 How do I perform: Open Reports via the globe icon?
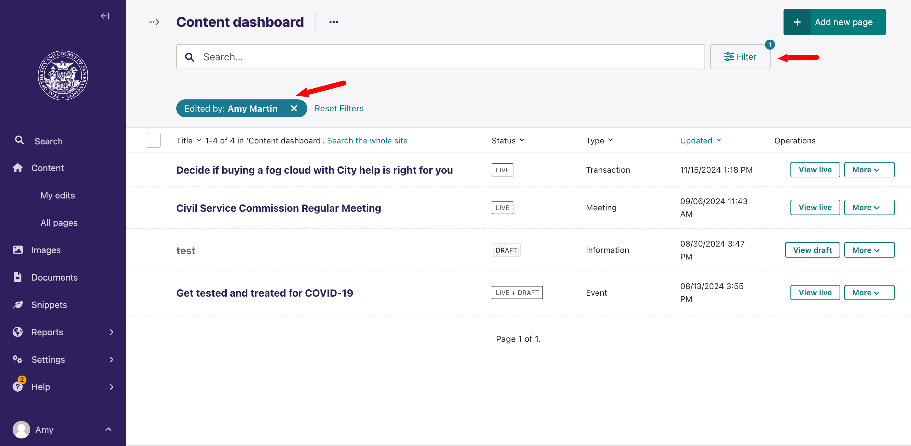[18, 332]
